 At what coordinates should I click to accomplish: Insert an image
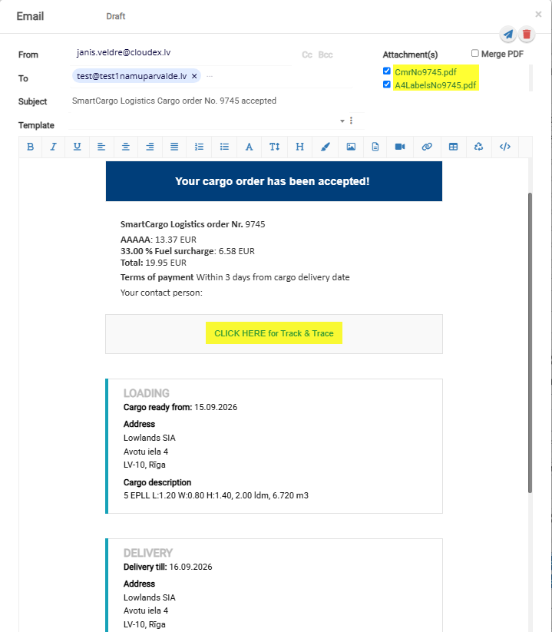[x=351, y=147]
